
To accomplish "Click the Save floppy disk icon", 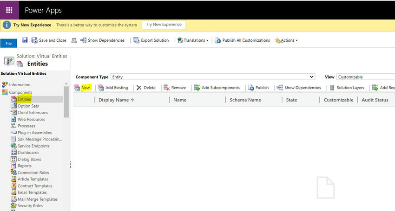I will point(25,40).
